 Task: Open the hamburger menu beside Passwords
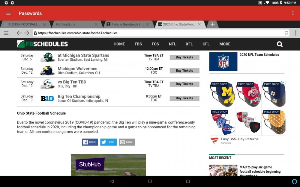pos(8,13)
